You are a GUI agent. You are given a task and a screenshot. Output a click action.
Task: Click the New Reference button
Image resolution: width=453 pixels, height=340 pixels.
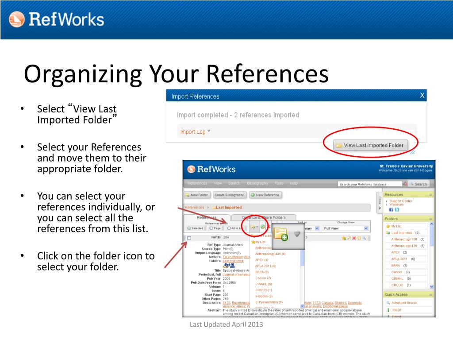(x=265, y=195)
